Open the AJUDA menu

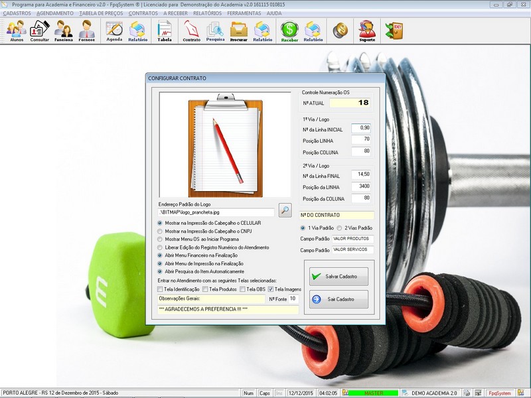coord(274,13)
